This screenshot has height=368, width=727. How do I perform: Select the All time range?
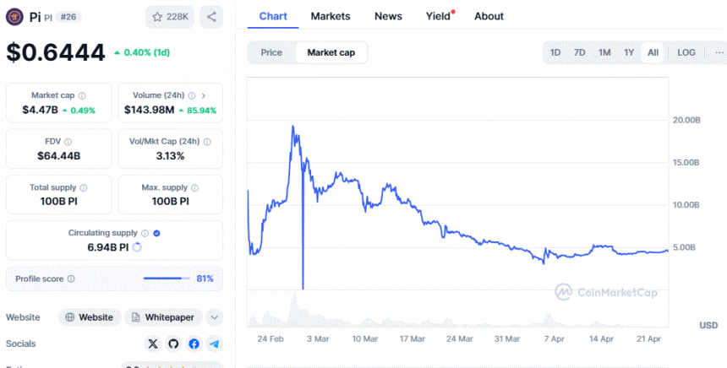click(x=653, y=53)
